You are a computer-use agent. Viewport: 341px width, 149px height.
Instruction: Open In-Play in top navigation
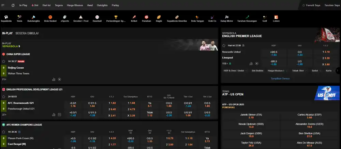point(23,5)
